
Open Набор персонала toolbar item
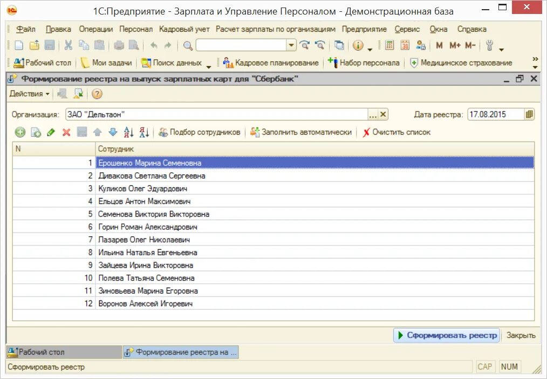[x=364, y=62]
